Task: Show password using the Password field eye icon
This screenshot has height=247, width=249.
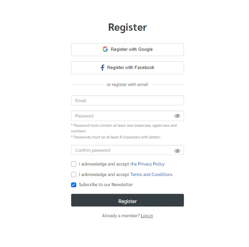Action: (x=177, y=116)
